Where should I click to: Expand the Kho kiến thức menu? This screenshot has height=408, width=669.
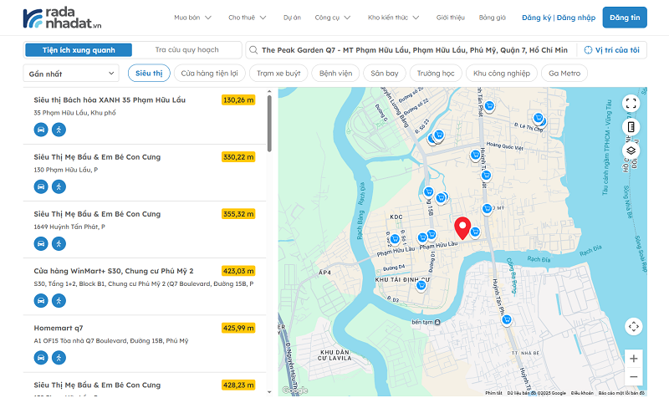(x=393, y=18)
